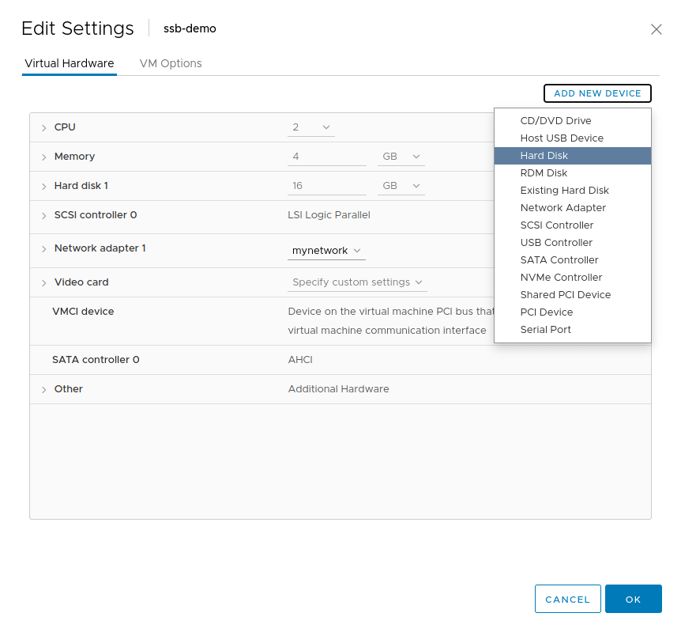681x632 pixels.
Task: Switch to the VM Options tab
Action: (x=170, y=63)
